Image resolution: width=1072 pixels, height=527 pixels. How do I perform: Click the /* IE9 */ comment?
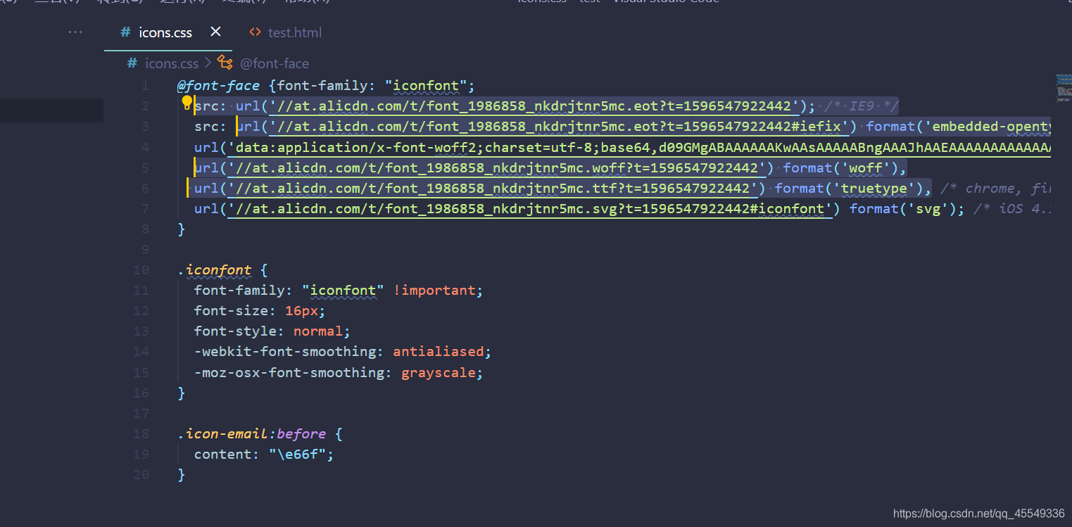pos(862,106)
